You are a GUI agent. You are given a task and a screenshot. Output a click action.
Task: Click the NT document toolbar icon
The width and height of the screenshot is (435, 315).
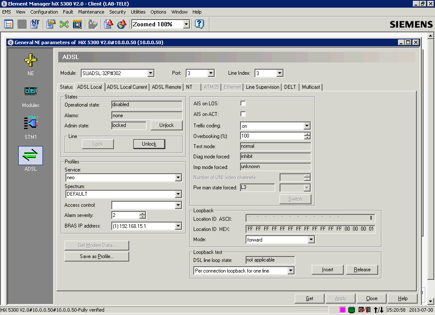point(35,24)
